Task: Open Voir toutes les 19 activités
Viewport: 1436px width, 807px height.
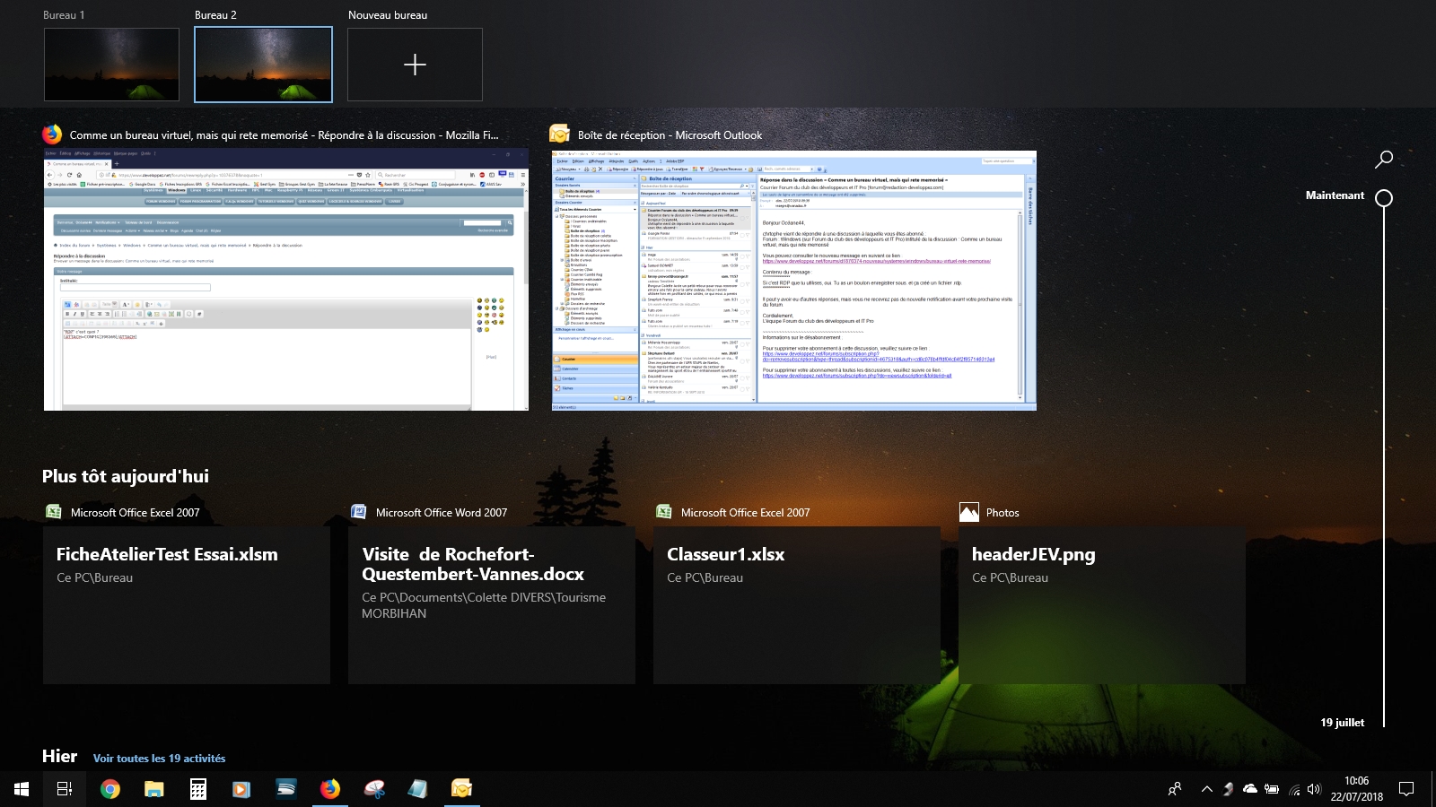Action: [x=159, y=759]
